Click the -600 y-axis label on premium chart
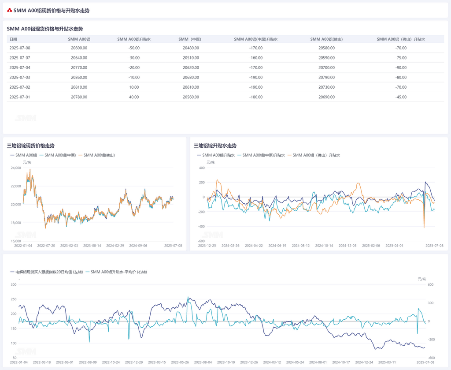 [201, 241]
